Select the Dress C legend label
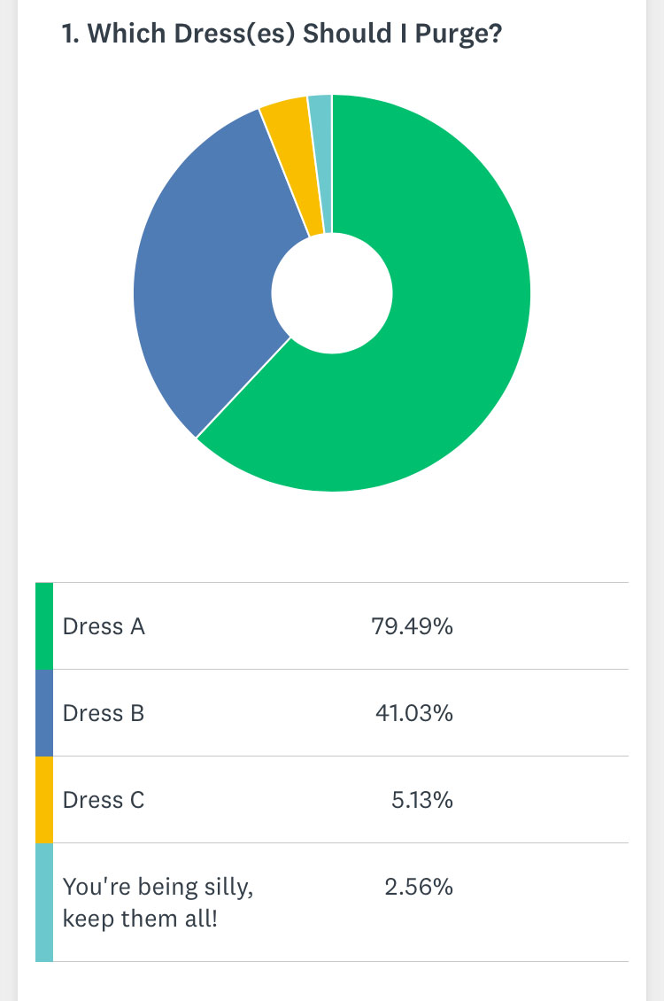This screenshot has height=1001, width=664. point(104,800)
